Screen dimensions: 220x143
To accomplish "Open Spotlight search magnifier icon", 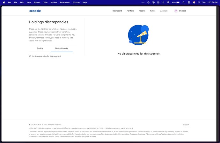I will pos(184,2).
